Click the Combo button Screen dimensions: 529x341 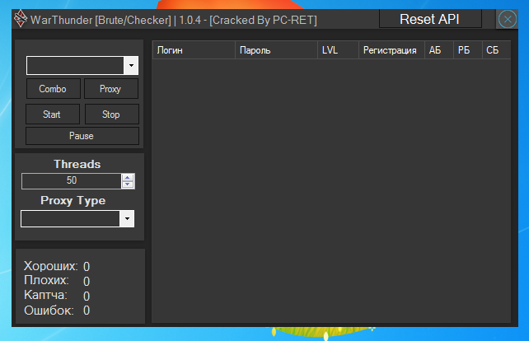53,89
